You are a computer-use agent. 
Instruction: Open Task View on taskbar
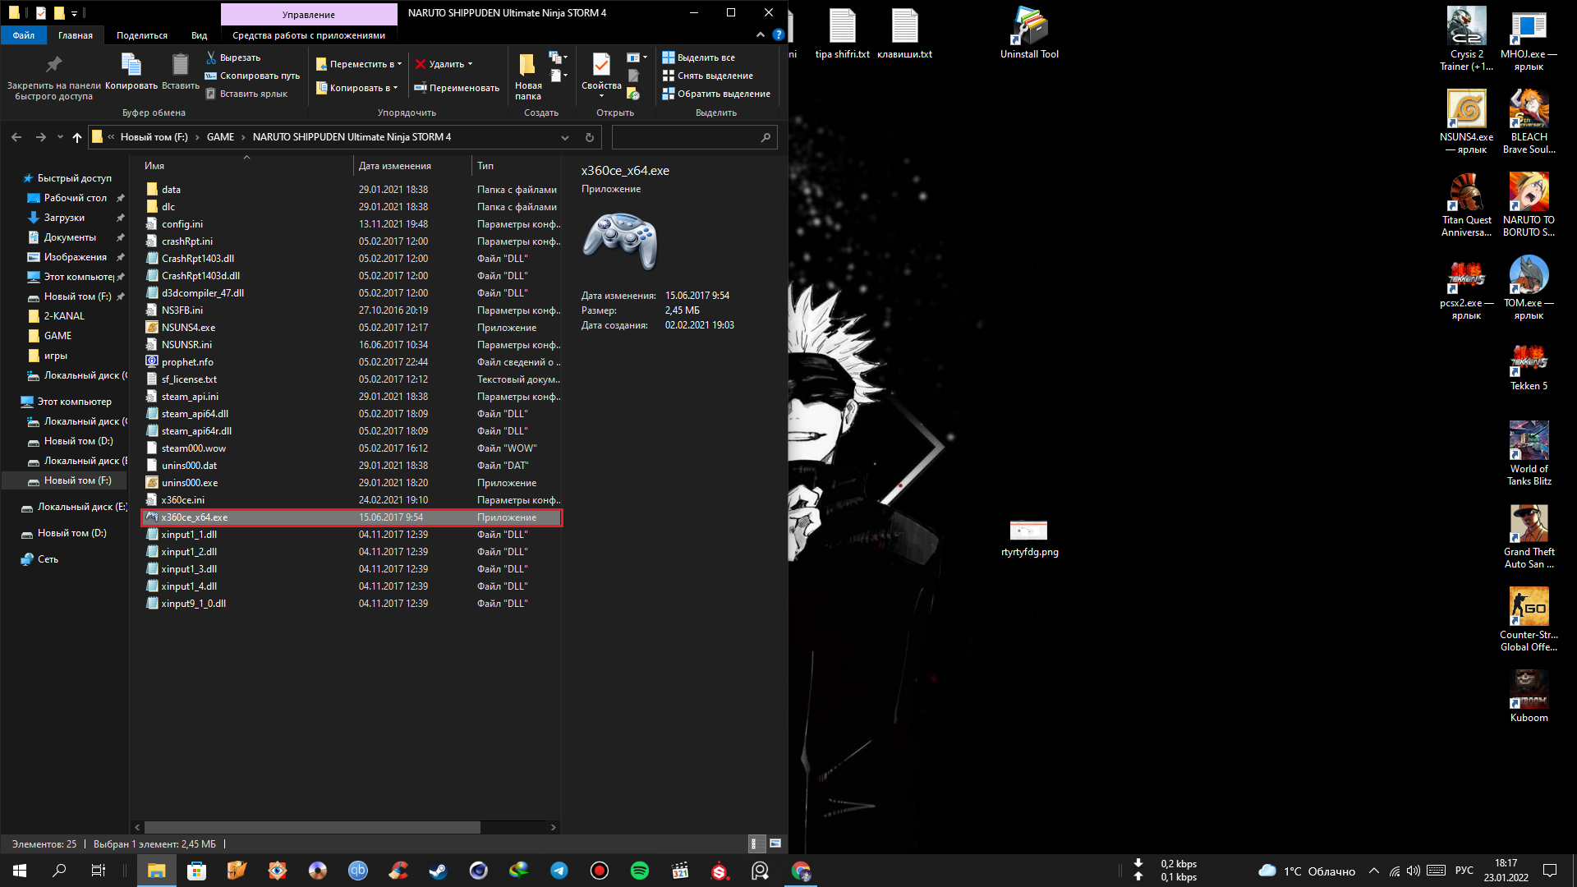(x=98, y=871)
